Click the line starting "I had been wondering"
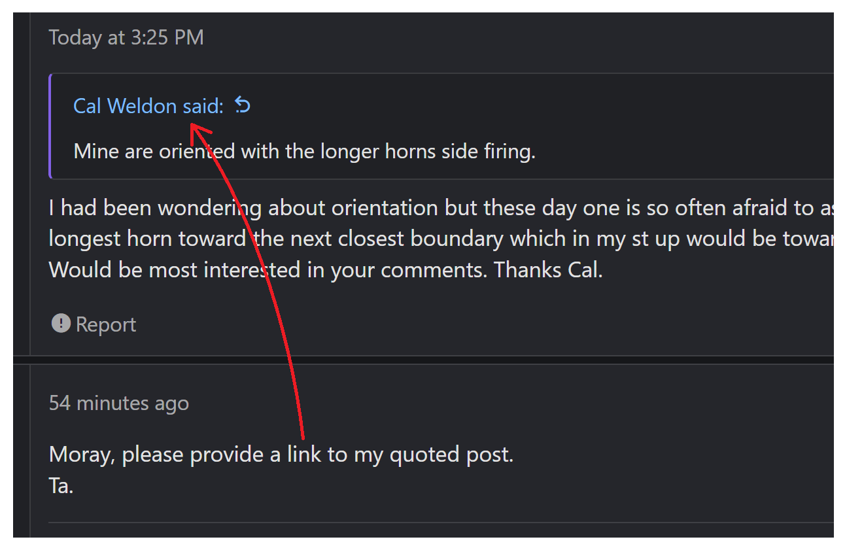 (x=441, y=208)
